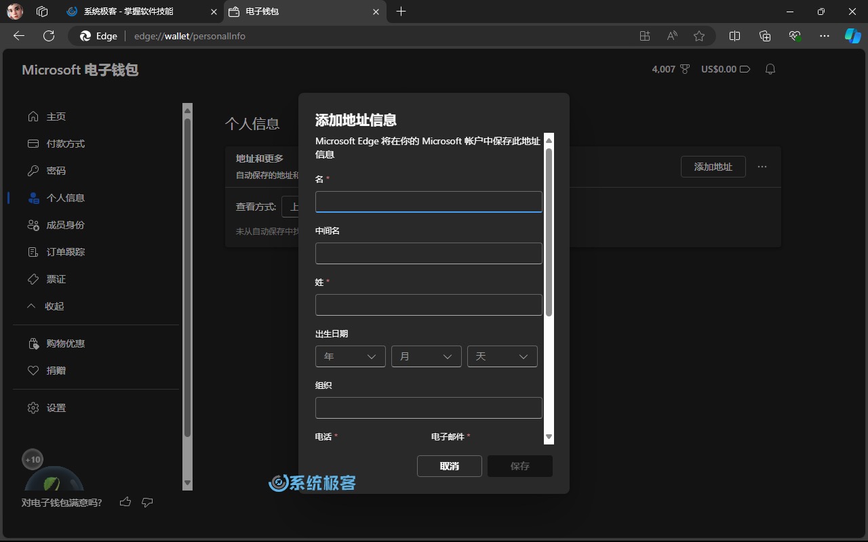
Task: Click 取消 to cancel the dialog
Action: tap(450, 466)
